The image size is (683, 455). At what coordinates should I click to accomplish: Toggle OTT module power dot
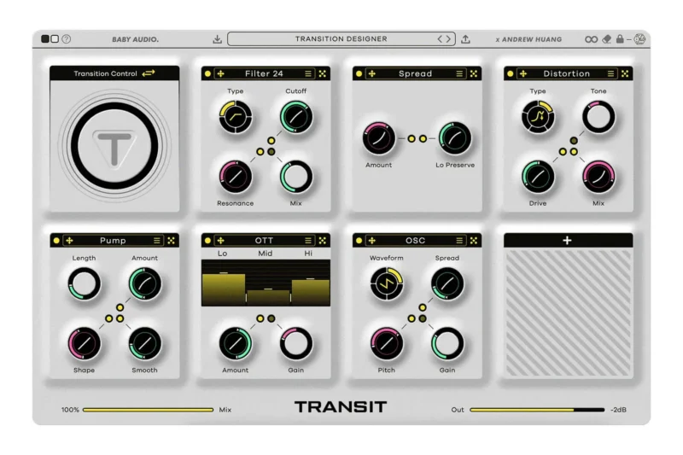tap(207, 241)
